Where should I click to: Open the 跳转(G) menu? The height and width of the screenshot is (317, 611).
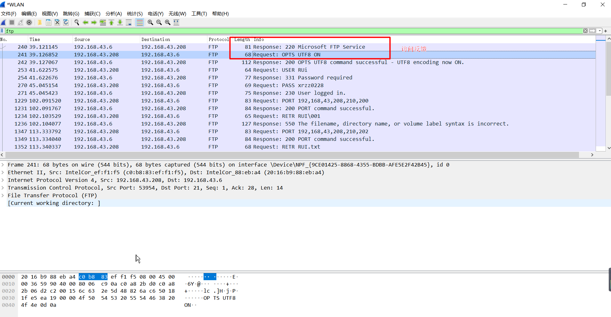tap(71, 14)
